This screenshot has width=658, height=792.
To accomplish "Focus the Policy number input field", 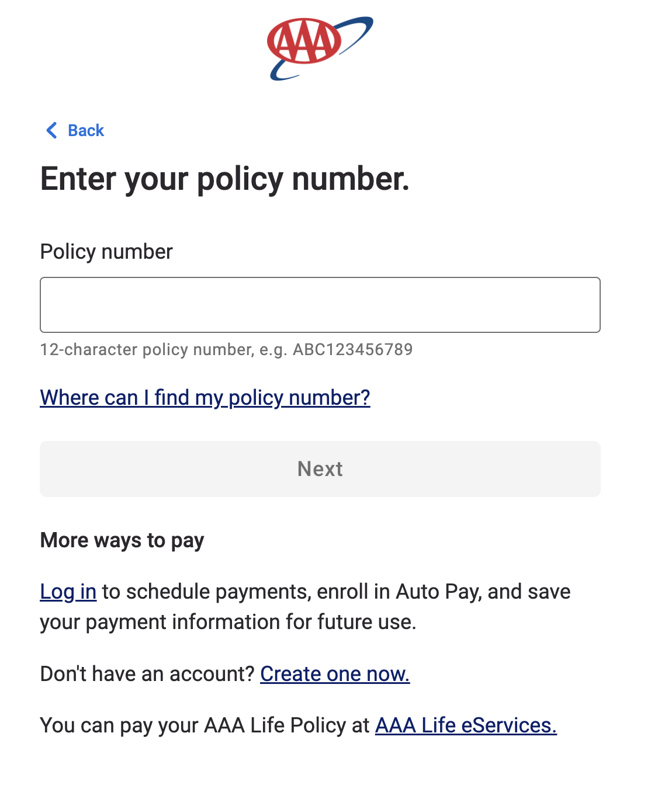I will (320, 305).
